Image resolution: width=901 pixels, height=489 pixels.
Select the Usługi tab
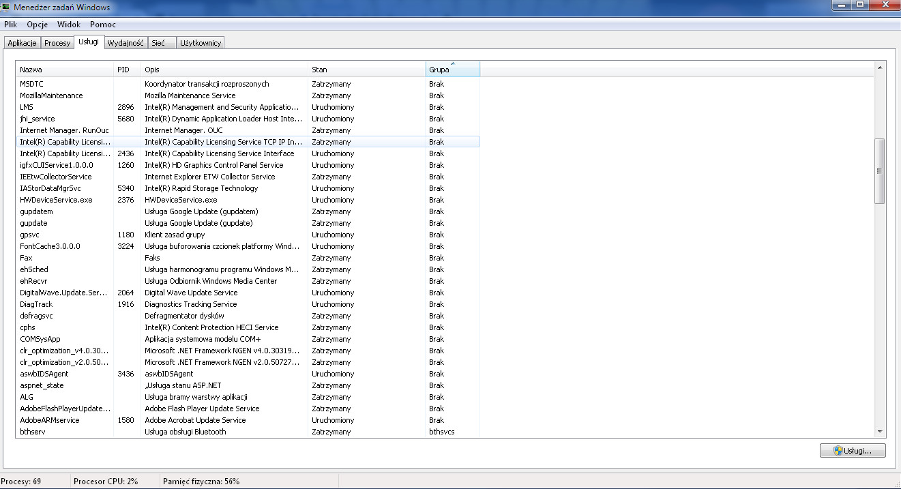89,42
